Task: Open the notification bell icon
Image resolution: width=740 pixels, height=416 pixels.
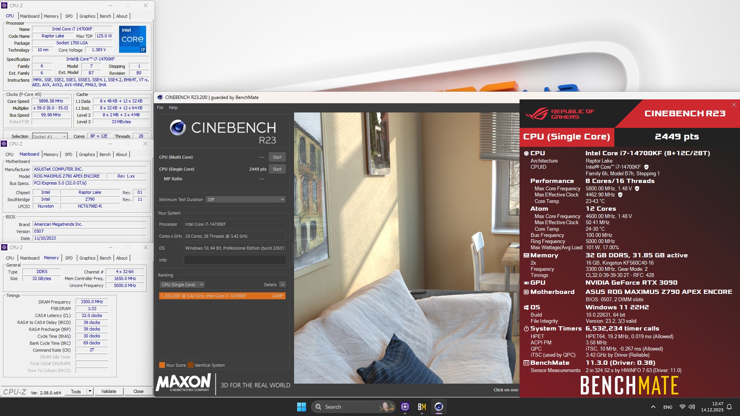Action: (x=729, y=407)
